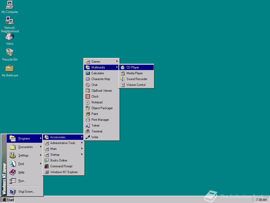
Task: Click the Media Player icon
Action: [123, 73]
